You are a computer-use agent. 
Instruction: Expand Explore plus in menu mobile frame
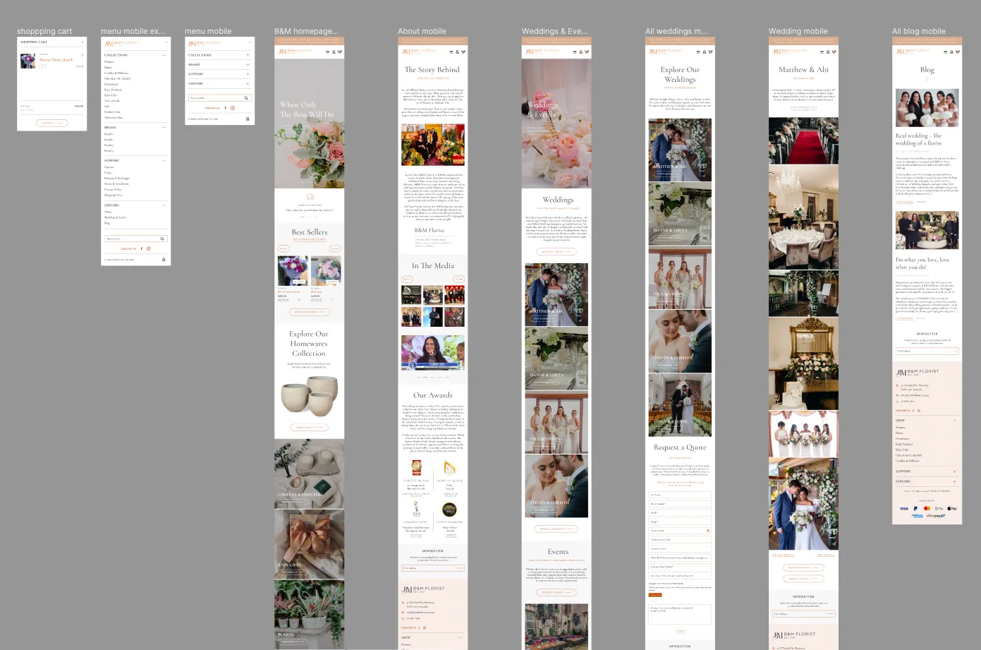click(x=248, y=83)
